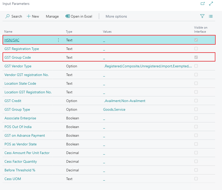This screenshot has height=190, width=222.
Task: Toggle Visible on Interface for HSN/SAC
Action: [x=196, y=40]
